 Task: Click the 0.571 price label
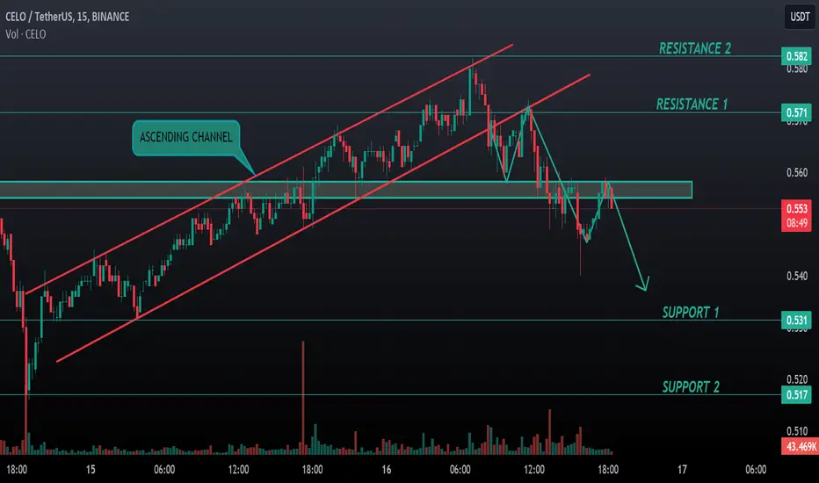[796, 112]
